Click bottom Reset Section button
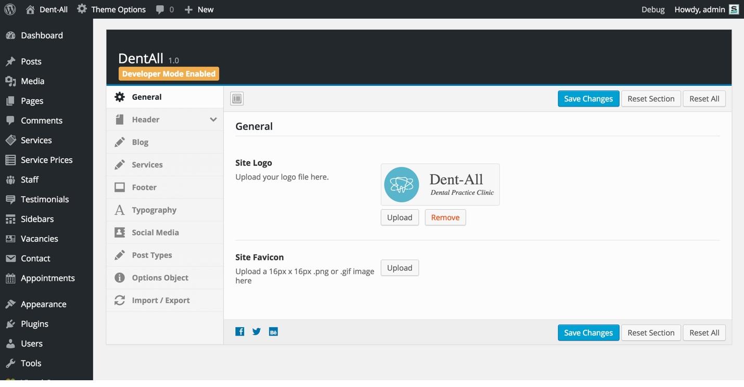Screen dimensions: 744x387 pos(651,333)
